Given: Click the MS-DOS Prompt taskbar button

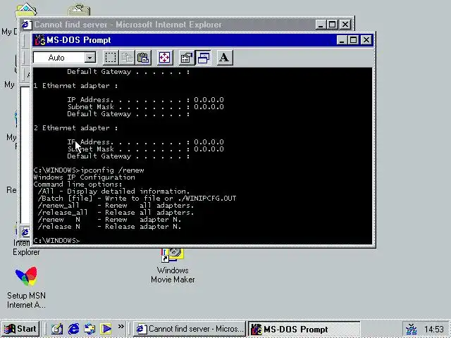Looking at the screenshot, I should click(304, 329).
